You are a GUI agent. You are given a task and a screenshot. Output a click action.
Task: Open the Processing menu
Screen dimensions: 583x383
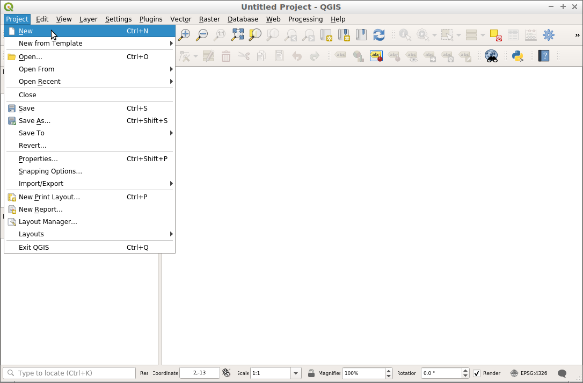(x=305, y=19)
